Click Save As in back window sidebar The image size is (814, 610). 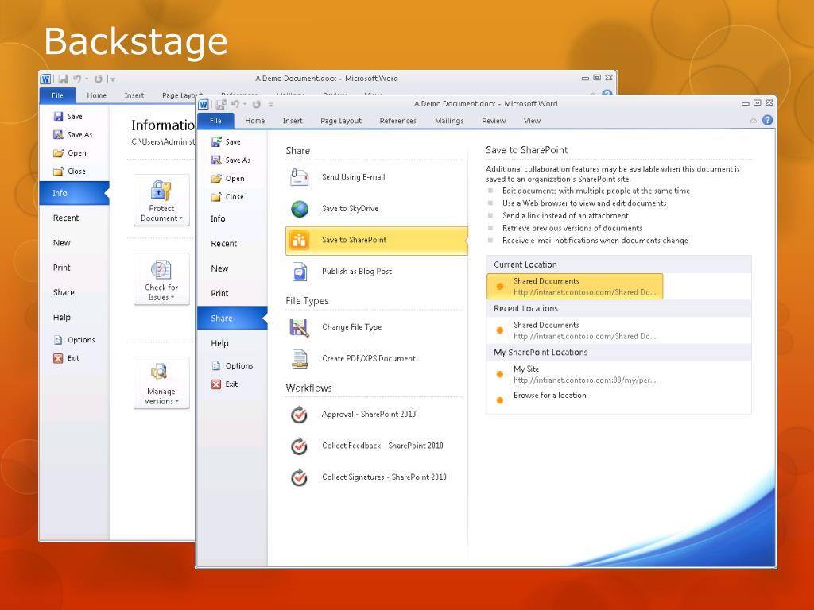click(72, 135)
